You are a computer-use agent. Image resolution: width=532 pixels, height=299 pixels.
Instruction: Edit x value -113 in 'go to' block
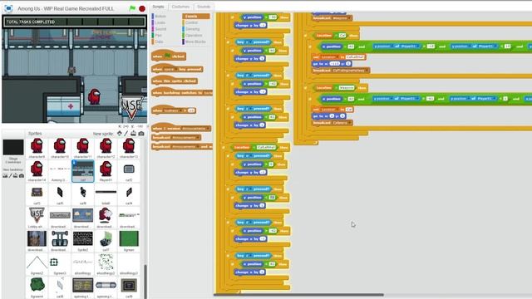(x=334, y=64)
